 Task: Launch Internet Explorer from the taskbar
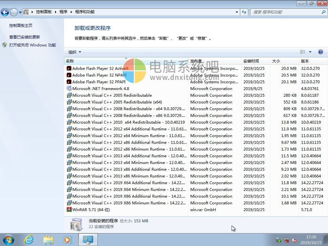click(x=29, y=240)
